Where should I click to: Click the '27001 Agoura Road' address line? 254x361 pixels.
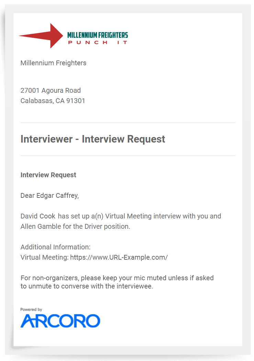[x=51, y=91]
